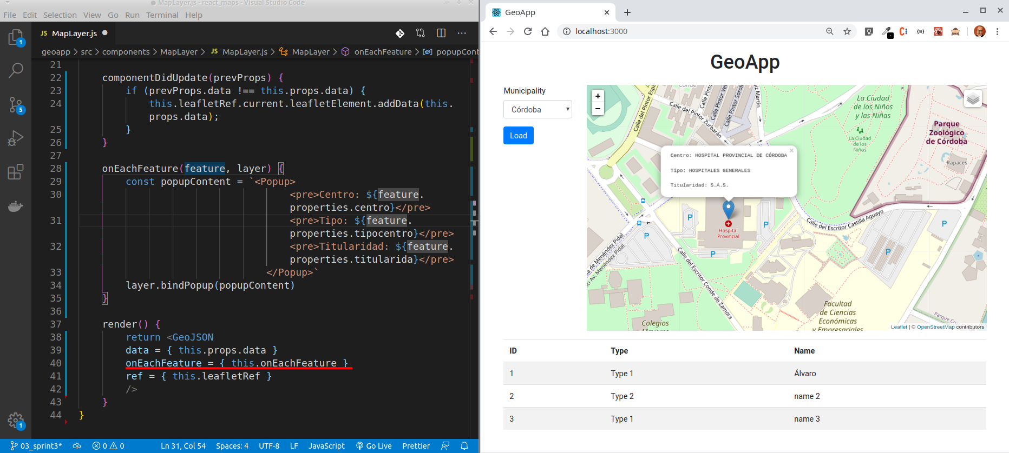
Task: Zoom in on the map
Action: tap(598, 96)
